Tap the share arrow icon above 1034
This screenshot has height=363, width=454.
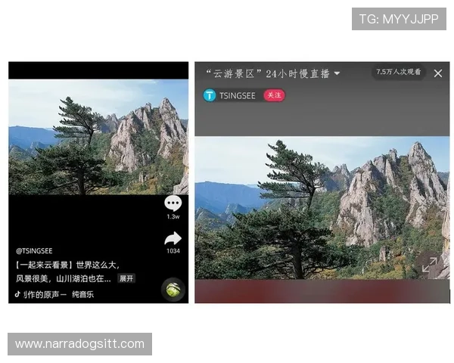173,238
